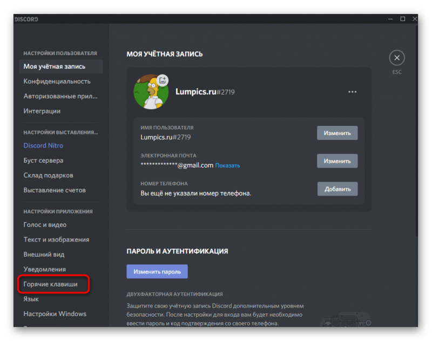Click the Пароль и аутентификация heading

pos(177,251)
